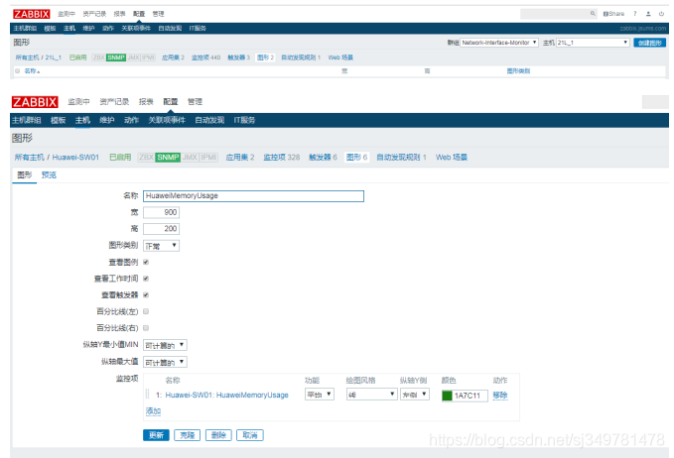
Task: Uncheck the 查看图例 checkbox
Action: click(x=146, y=262)
